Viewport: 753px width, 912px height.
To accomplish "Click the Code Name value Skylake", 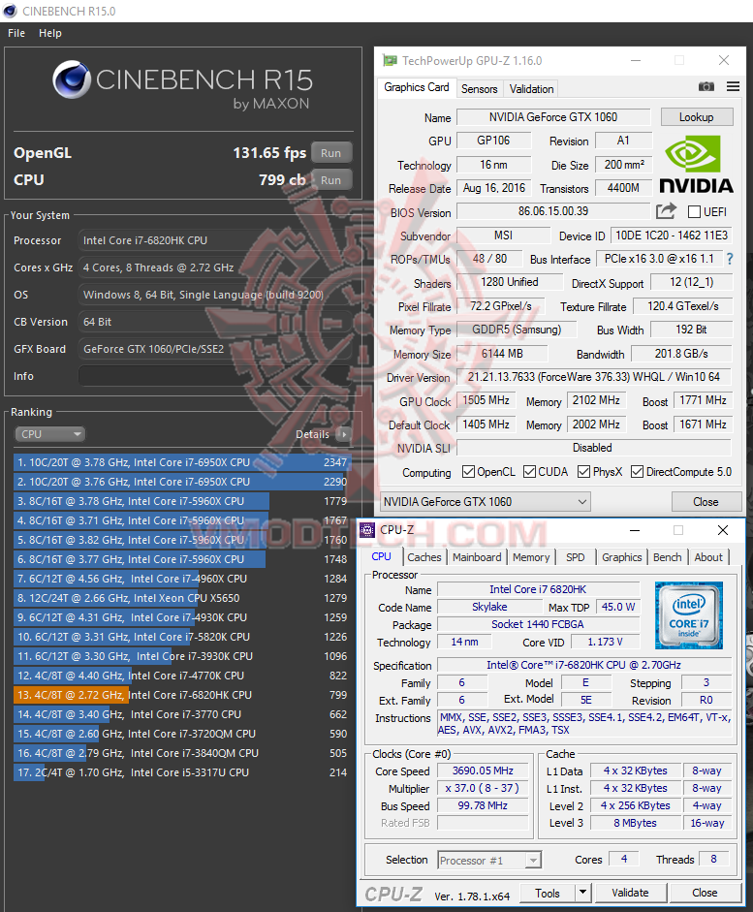I will click(489, 607).
